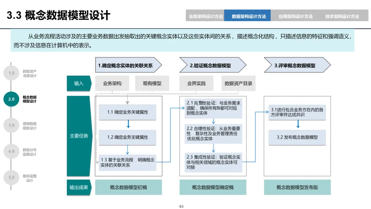The height and width of the screenshot is (209, 371).
Task: Click the 1.确定概念实体的关联关系 arrow header
Action: tap(128, 65)
